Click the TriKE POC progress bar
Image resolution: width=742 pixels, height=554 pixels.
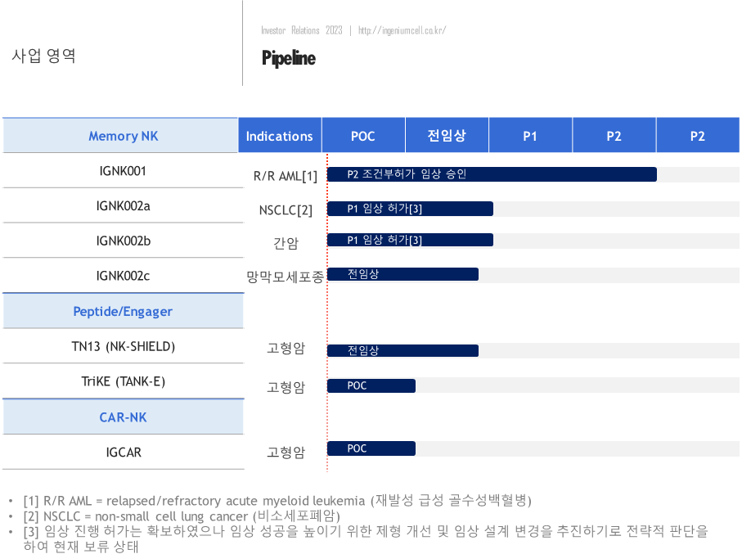pyautogui.click(x=371, y=386)
